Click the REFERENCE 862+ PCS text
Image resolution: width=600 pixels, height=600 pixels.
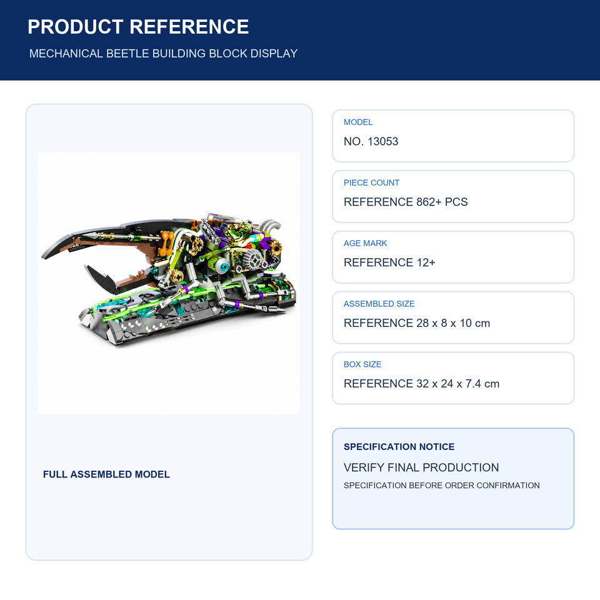405,202
